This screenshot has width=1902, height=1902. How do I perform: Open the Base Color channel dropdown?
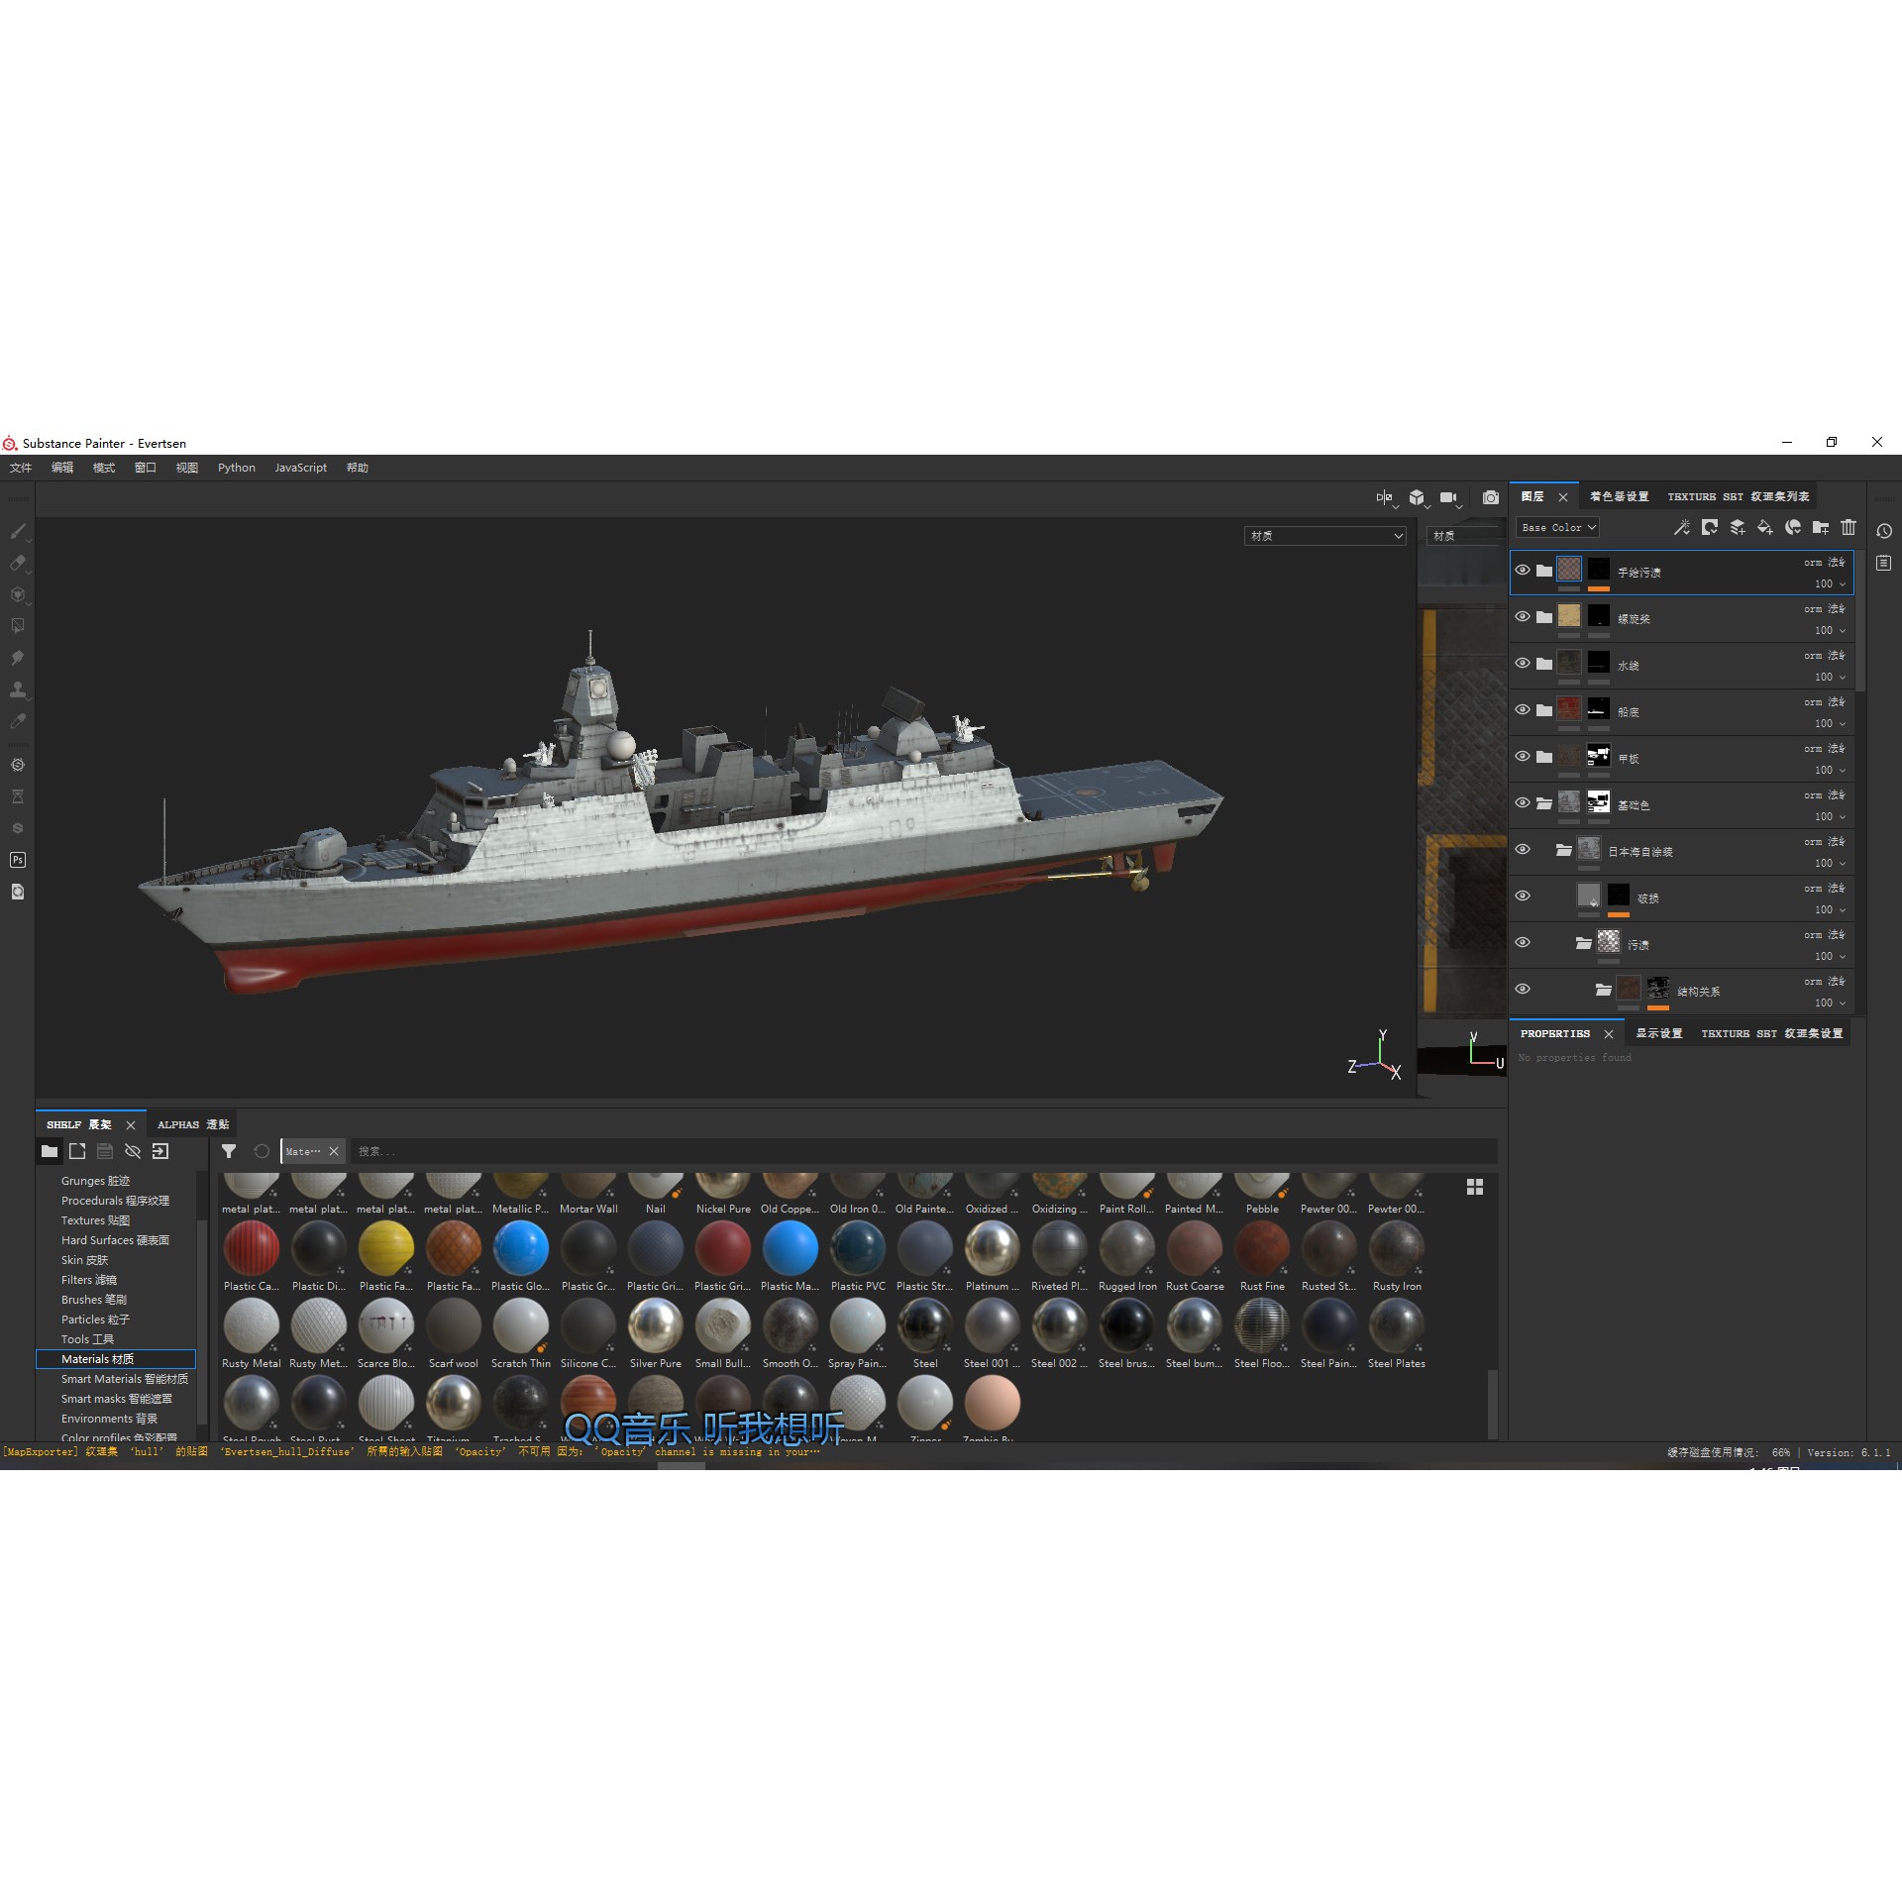pyautogui.click(x=1556, y=527)
